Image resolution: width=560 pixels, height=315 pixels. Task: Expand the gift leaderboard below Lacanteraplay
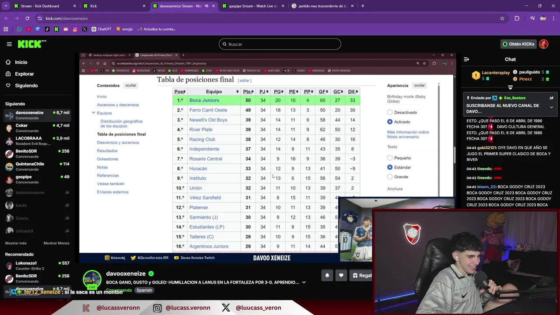[x=510, y=87]
